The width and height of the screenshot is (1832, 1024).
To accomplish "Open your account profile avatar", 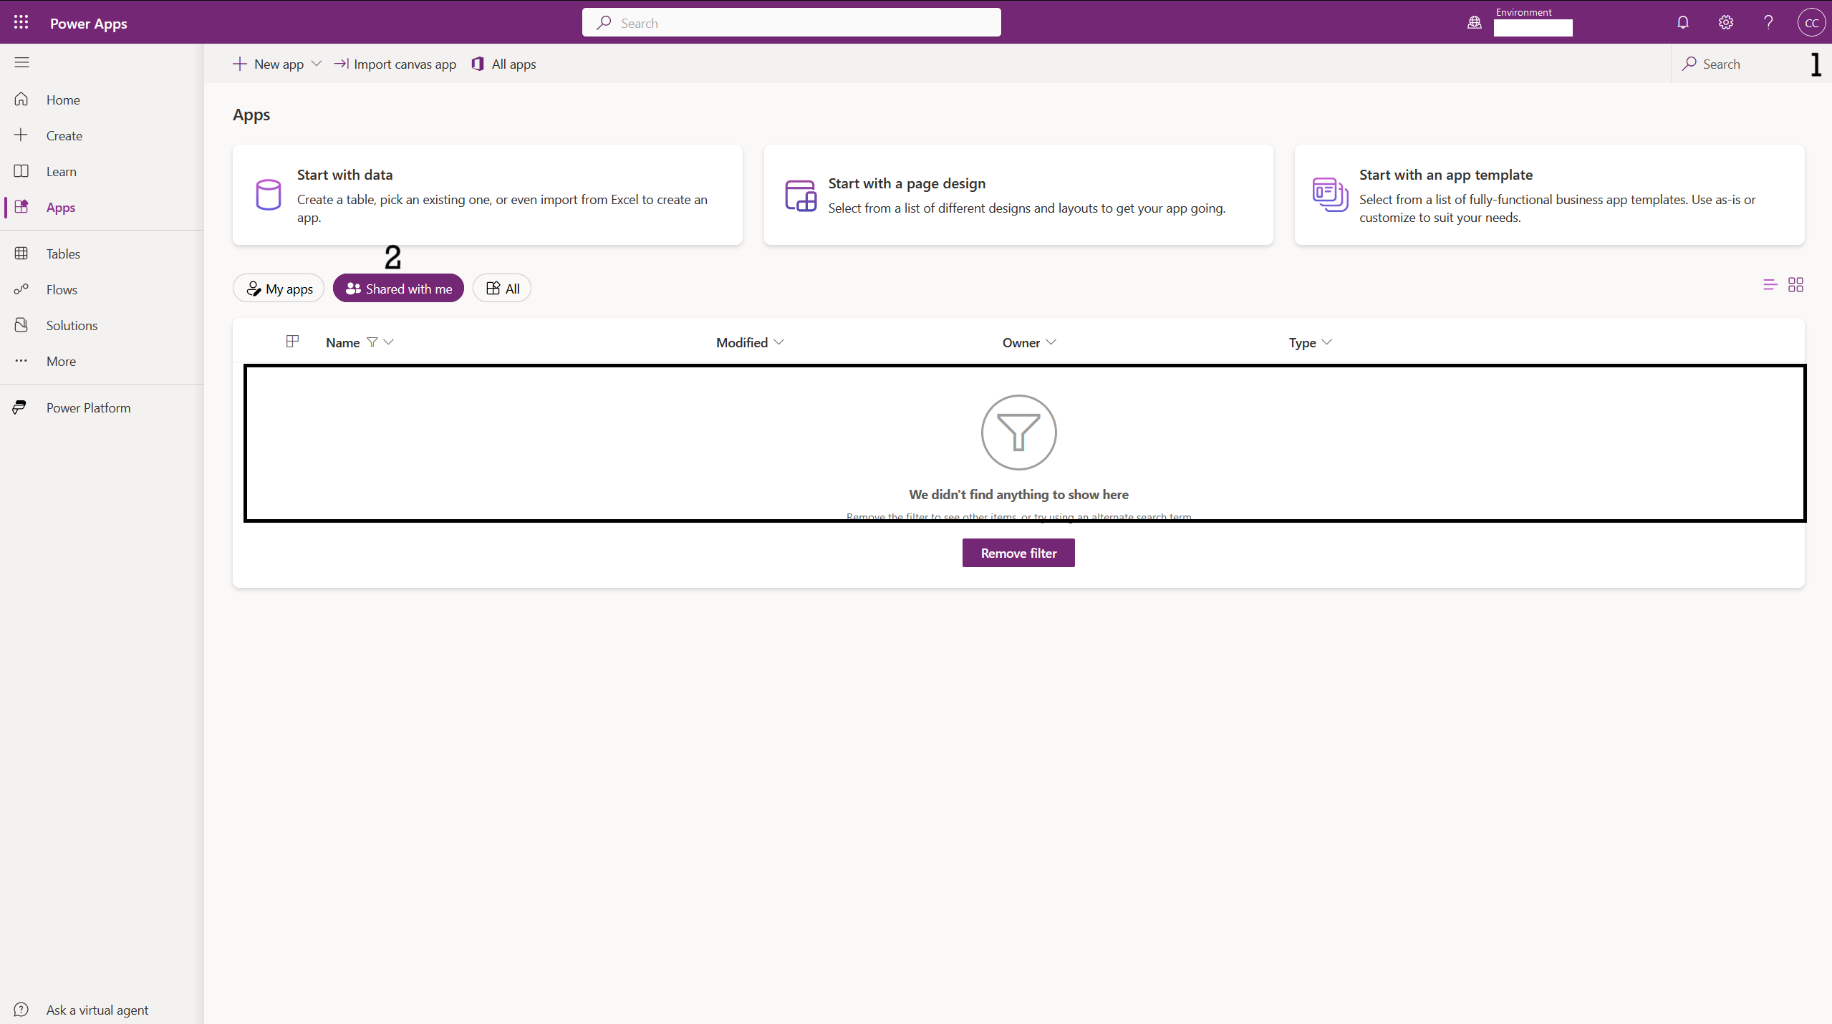I will click(1811, 22).
